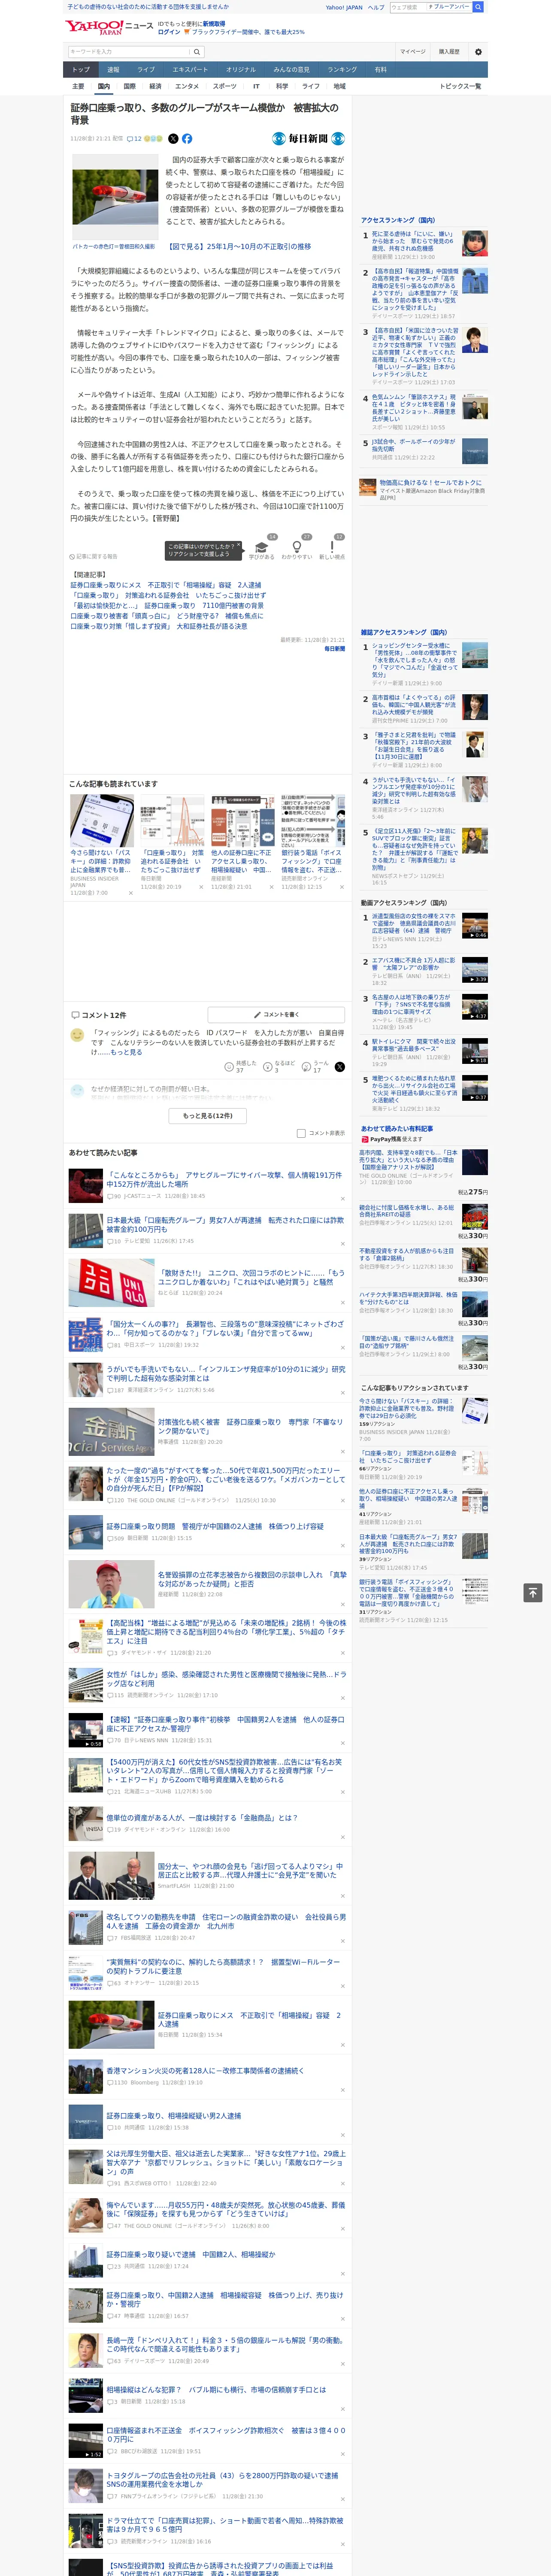Click the 学びがある reaction icon

coord(262,546)
